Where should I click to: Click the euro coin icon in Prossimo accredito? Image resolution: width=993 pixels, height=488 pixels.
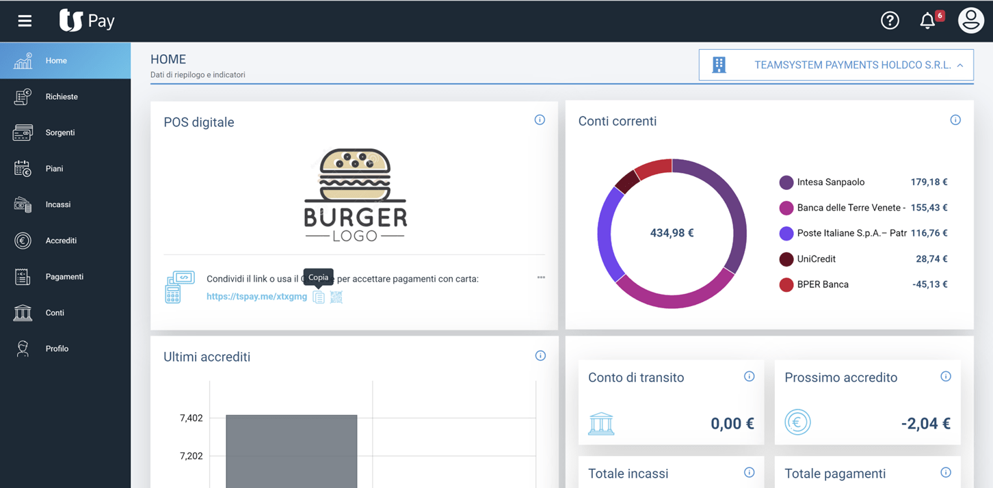click(x=797, y=422)
